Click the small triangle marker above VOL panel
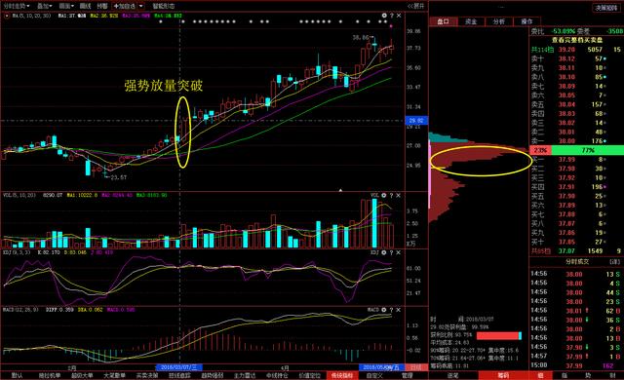The image size is (624, 380). click(x=340, y=190)
